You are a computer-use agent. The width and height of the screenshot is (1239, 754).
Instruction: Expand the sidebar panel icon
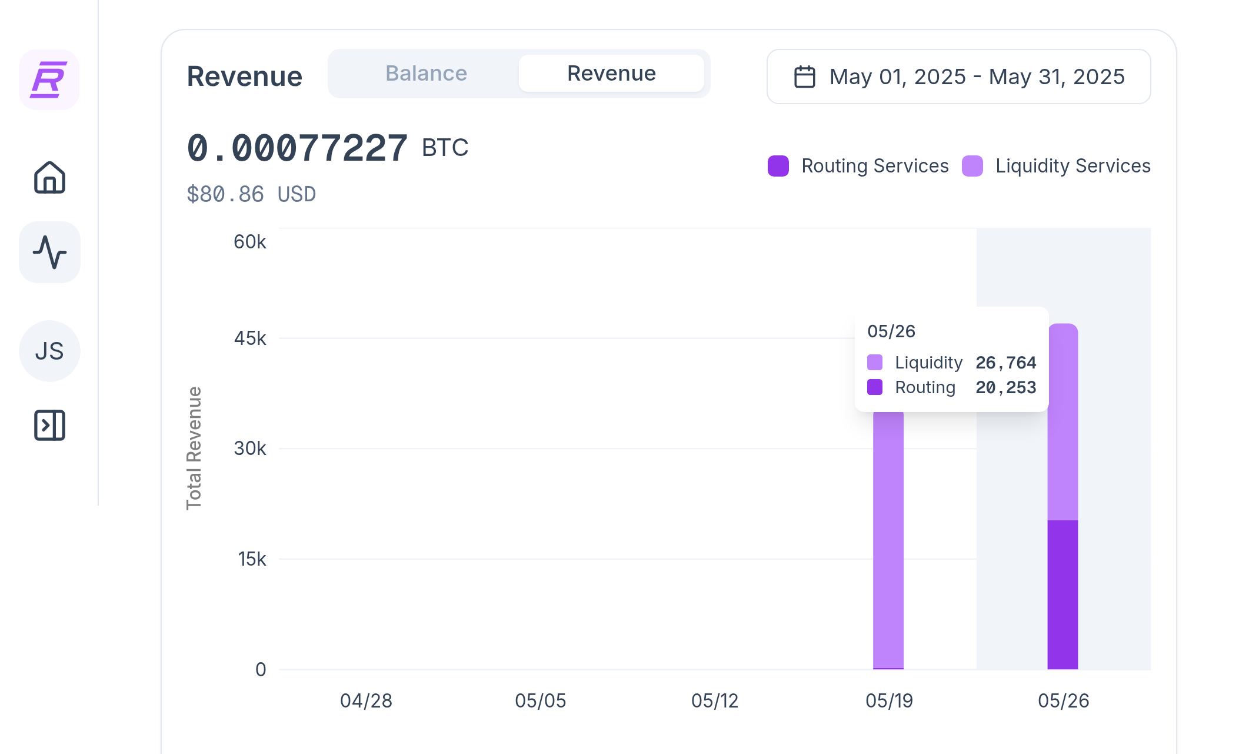pyautogui.click(x=49, y=426)
